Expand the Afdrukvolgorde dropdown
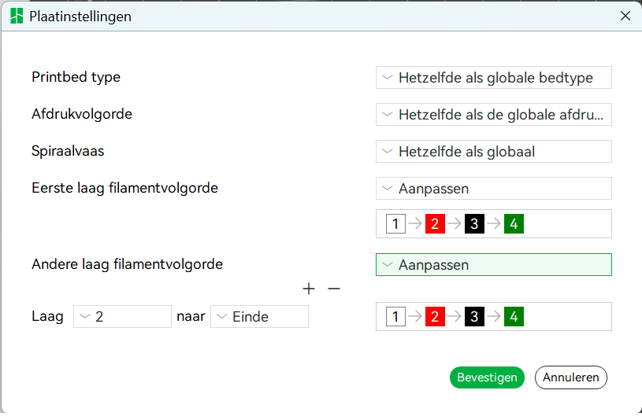The height and width of the screenshot is (416, 642). tap(494, 115)
